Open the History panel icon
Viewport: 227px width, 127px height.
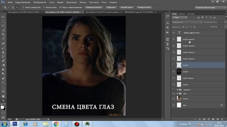pyautogui.click(x=168, y=17)
